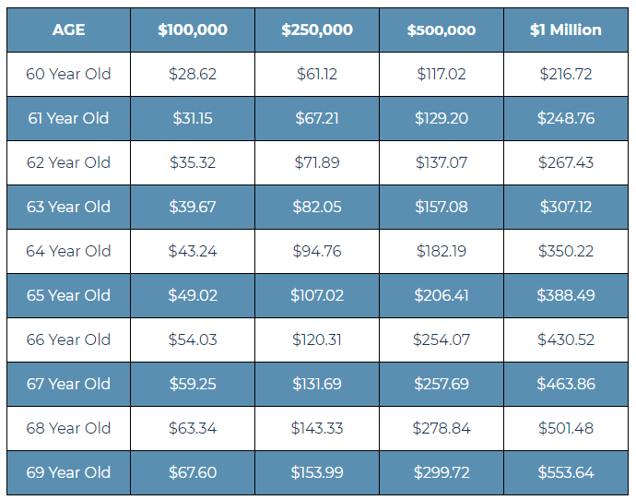Click the 62 Year Old row label
This screenshot has height=500, width=636.
(x=68, y=162)
